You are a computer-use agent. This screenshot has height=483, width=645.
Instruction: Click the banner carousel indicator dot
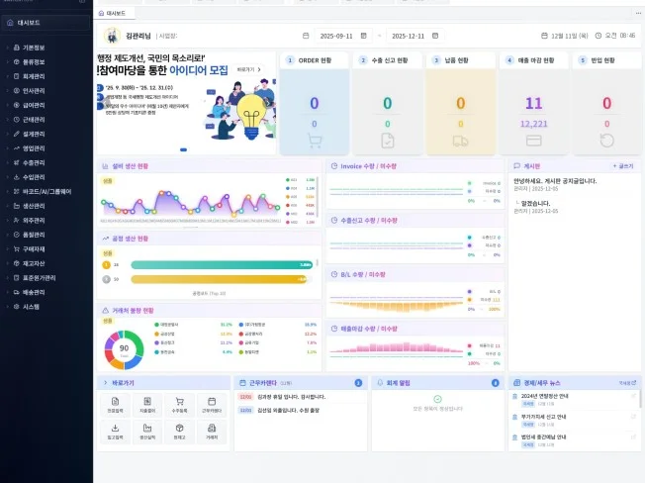pos(183,149)
